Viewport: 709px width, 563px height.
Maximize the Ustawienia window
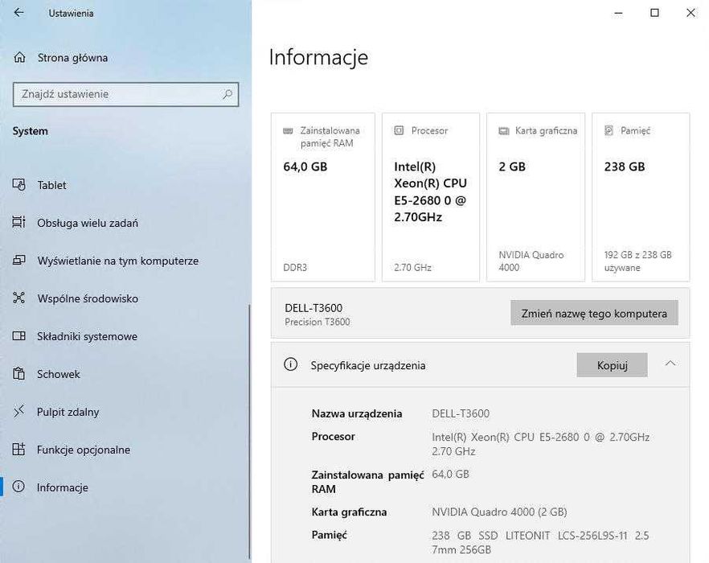pos(654,13)
